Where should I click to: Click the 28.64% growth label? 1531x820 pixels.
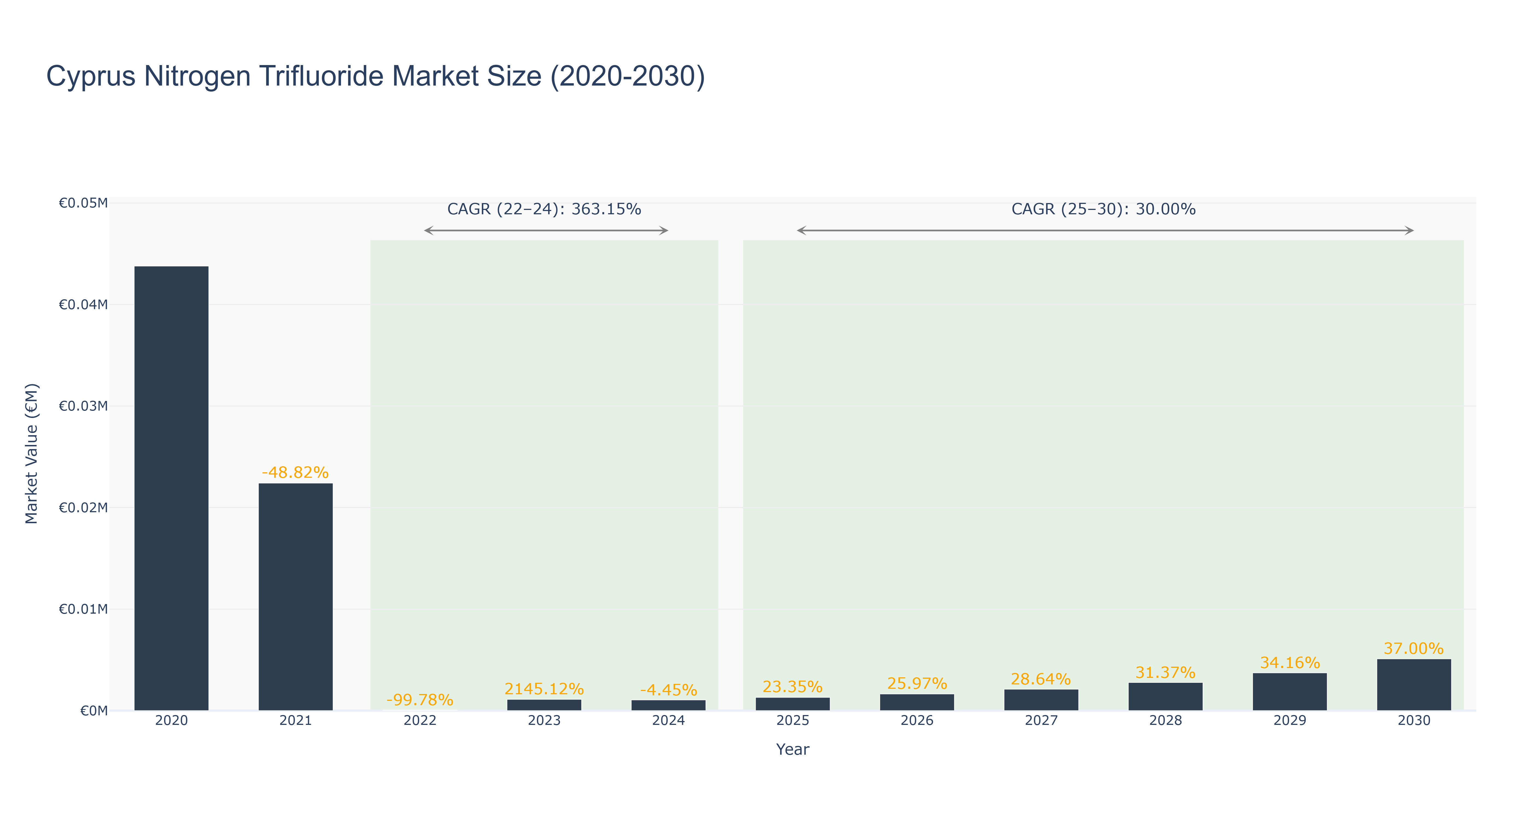click(1041, 679)
